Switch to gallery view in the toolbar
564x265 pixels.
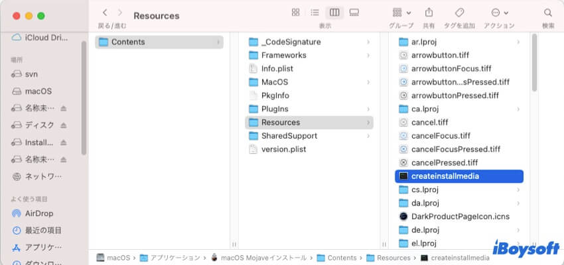coord(354,13)
